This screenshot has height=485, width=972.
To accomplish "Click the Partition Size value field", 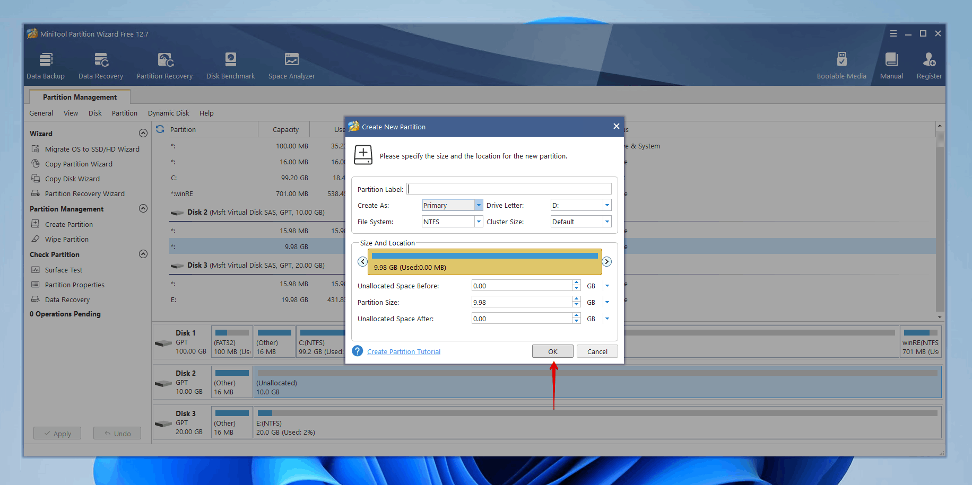I will tap(522, 302).
